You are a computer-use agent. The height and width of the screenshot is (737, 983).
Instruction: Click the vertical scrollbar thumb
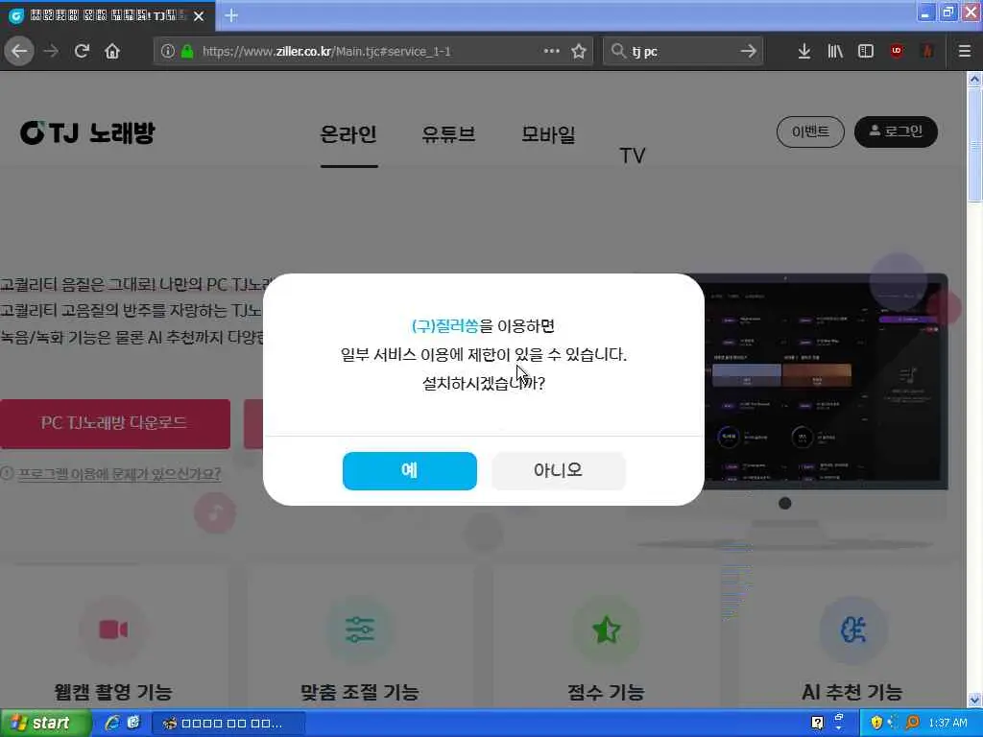tap(974, 145)
